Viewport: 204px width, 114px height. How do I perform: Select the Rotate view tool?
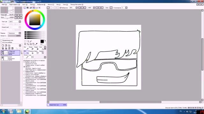[x=31, y=44]
